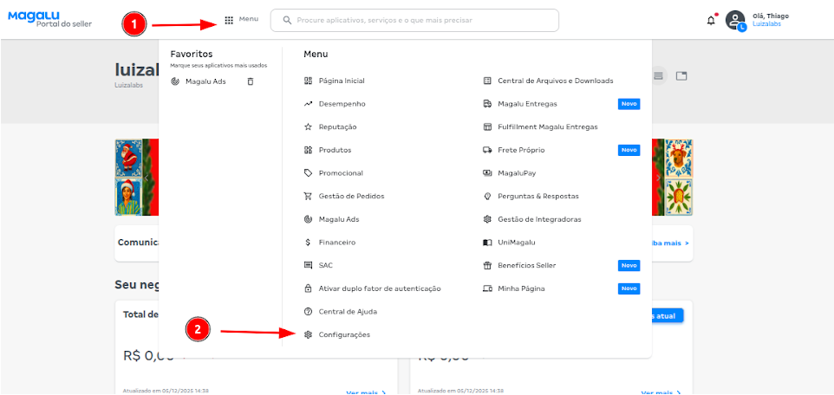Click the carousel next arrow

click(659, 178)
